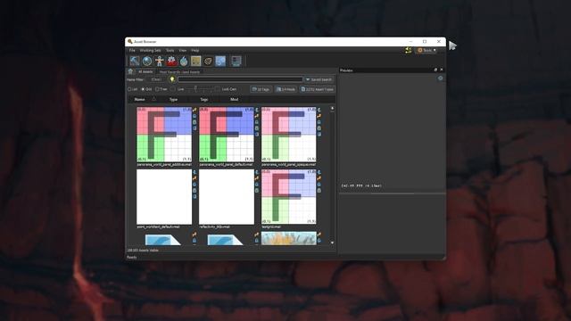Viewport: 571px width, 321px height.
Task: Open the 10 Tags filter
Action: point(261,89)
